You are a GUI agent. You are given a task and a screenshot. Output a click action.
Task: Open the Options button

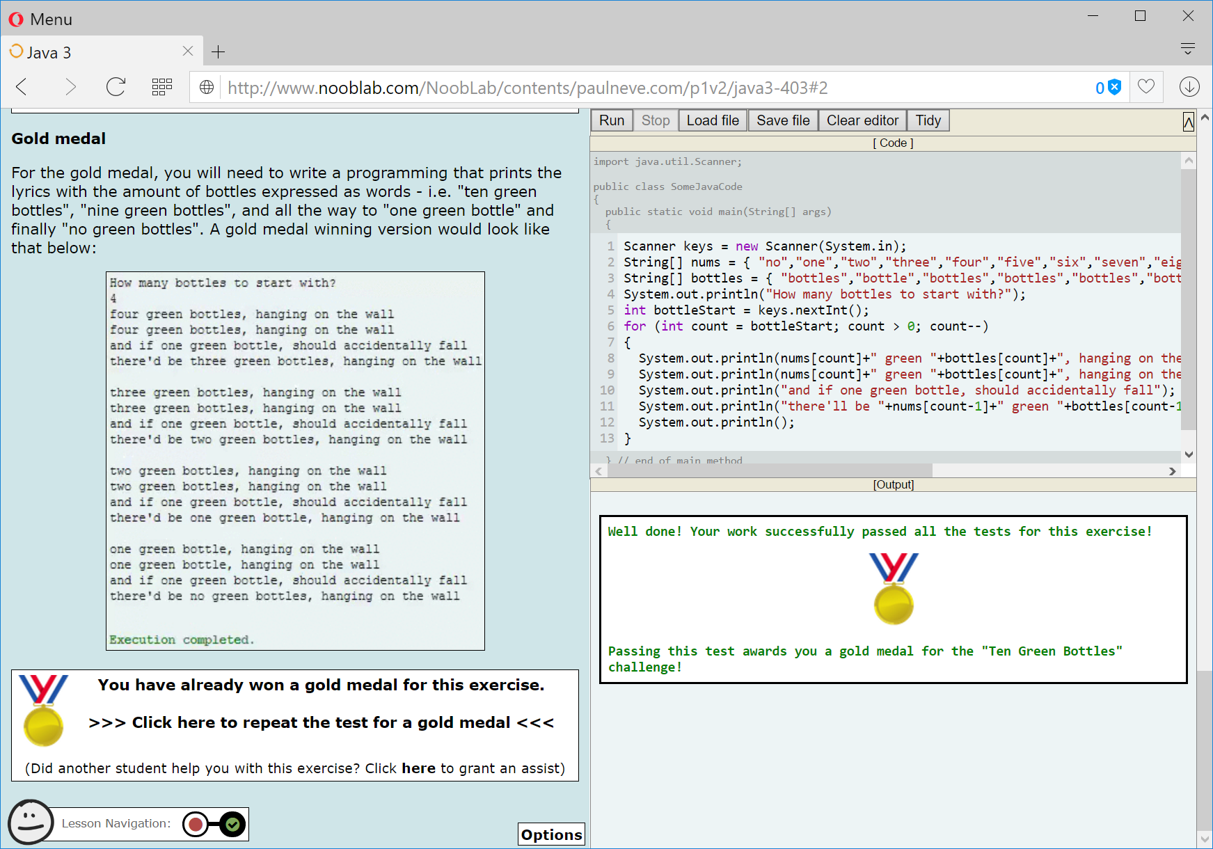[551, 834]
